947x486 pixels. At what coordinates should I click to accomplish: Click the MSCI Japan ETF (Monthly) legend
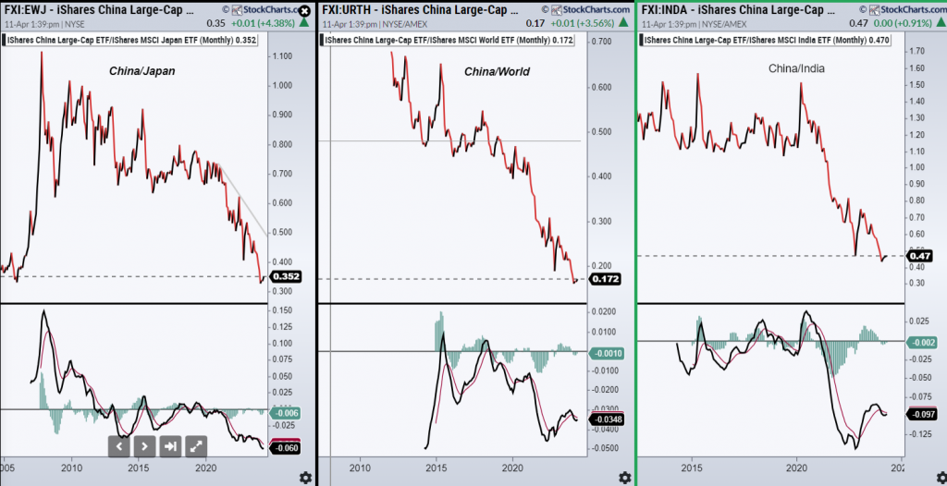[x=131, y=41]
